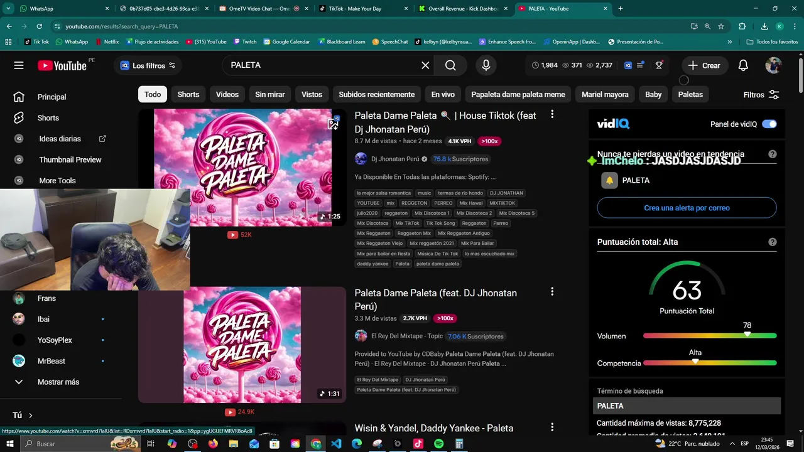Click the first Paleta Dame Paleta thumbnail

tap(242, 168)
